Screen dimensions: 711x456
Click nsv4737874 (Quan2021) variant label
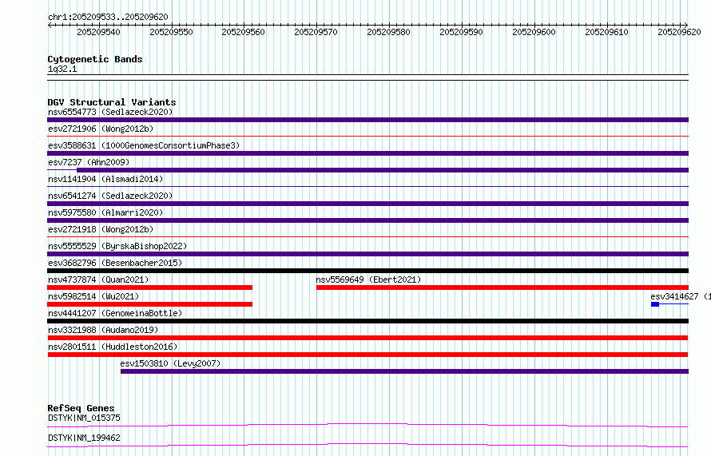pos(98,280)
